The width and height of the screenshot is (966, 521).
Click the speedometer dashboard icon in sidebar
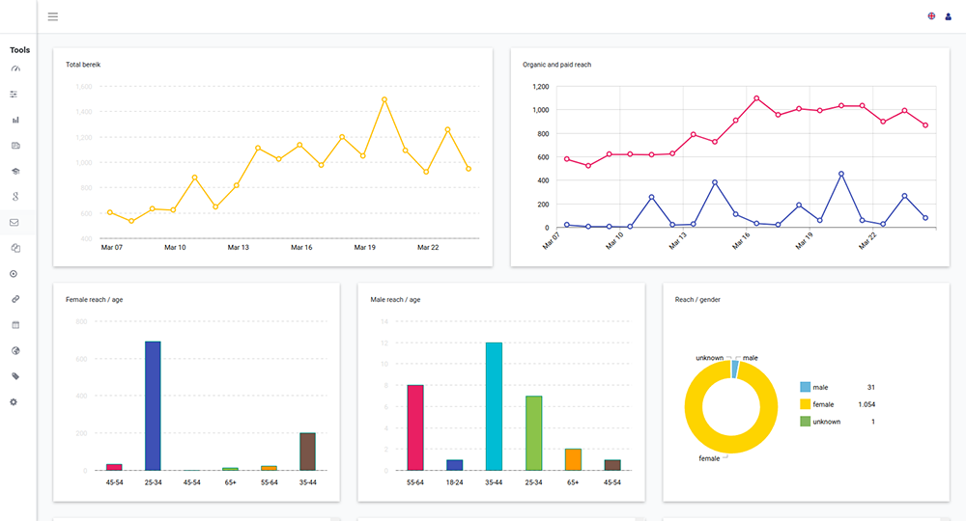[14, 69]
